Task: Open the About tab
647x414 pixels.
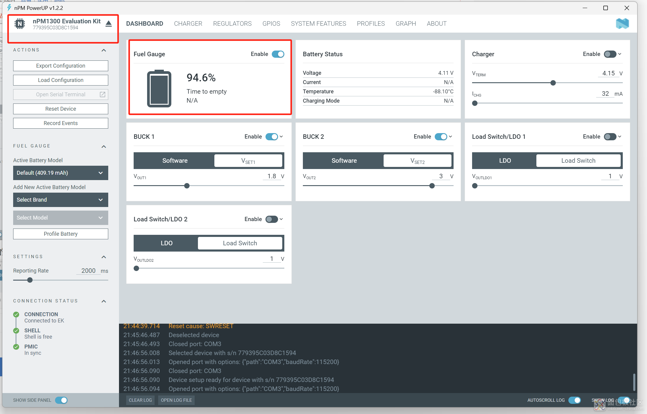Action: [x=437, y=24]
